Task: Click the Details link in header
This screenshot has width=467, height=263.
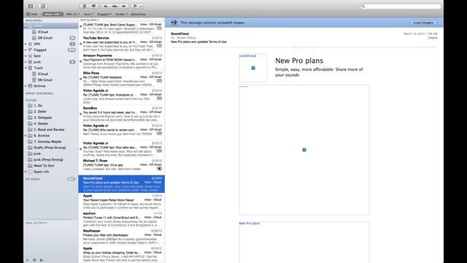Action: coord(433,38)
